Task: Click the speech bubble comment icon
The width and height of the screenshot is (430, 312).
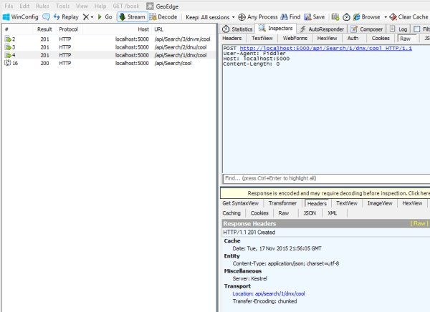Action: coord(46,17)
